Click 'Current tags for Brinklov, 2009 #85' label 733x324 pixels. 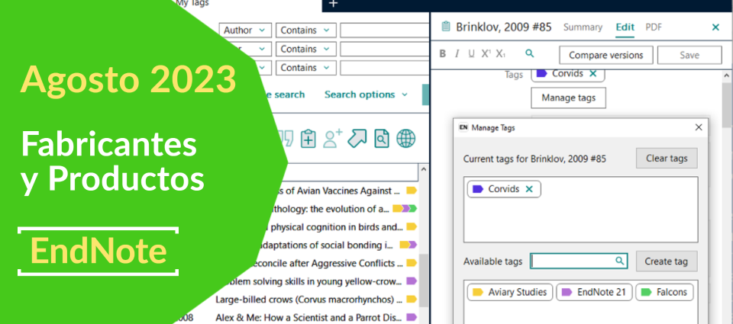pos(534,159)
